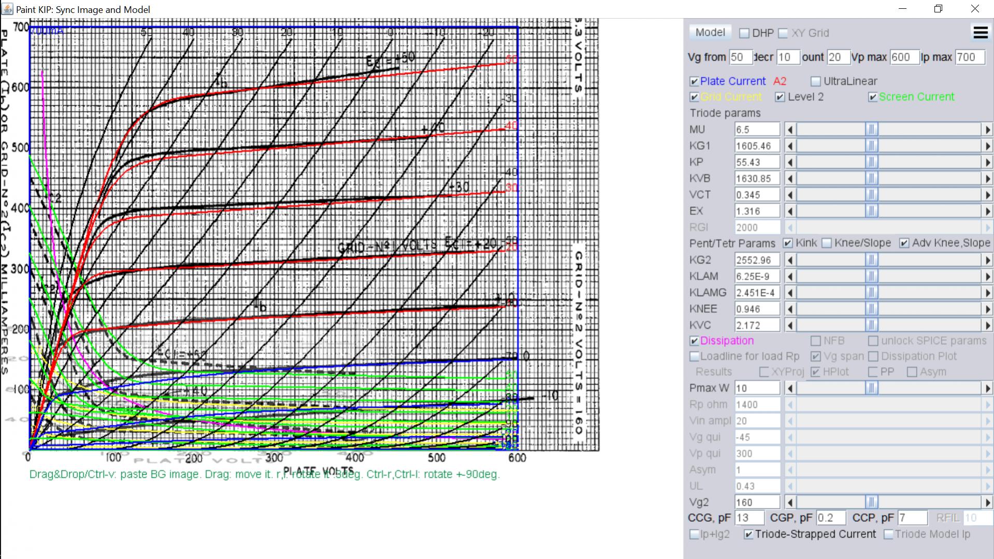Image resolution: width=994 pixels, height=559 pixels.
Task: Increase KNEE with the right arrow
Action: coord(987,309)
